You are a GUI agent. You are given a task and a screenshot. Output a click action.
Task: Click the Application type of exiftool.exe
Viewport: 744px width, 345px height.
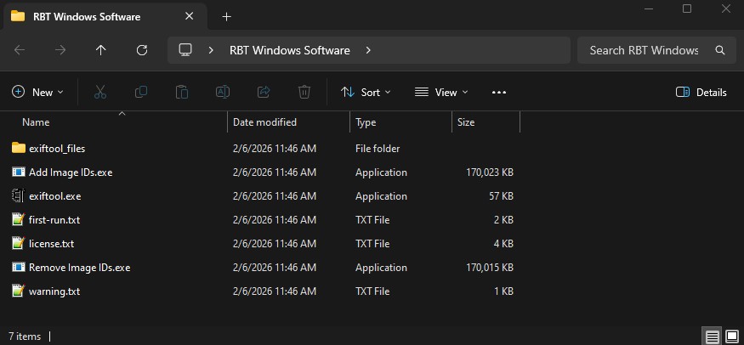coord(381,196)
